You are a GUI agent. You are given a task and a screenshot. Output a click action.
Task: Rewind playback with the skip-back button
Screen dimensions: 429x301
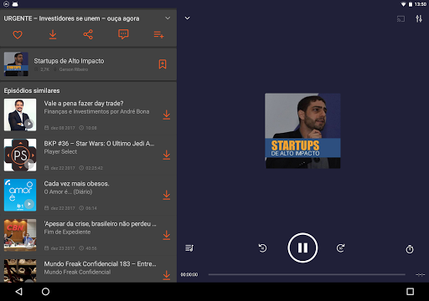(262, 247)
